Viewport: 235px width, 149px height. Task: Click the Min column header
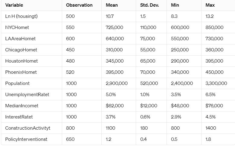tap(175, 5)
